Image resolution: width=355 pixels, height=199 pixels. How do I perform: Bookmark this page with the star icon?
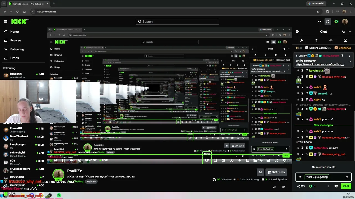tap(318, 12)
